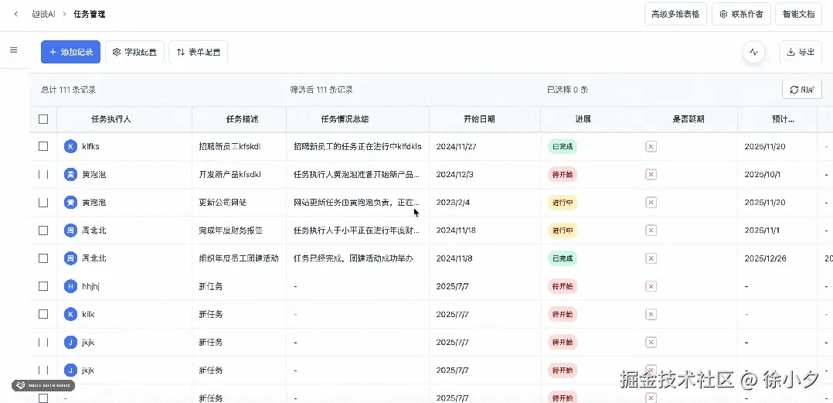The image size is (833, 403).
Task: Click the date 2024/11/27
Action: tap(457, 146)
